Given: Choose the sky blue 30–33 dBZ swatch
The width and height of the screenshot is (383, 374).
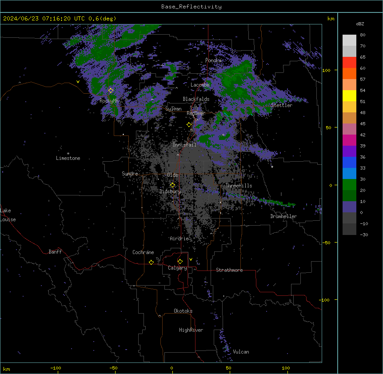Looking at the screenshot, I should tap(349, 174).
